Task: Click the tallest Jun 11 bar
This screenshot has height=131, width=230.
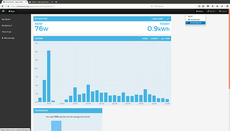Action: click(49, 76)
